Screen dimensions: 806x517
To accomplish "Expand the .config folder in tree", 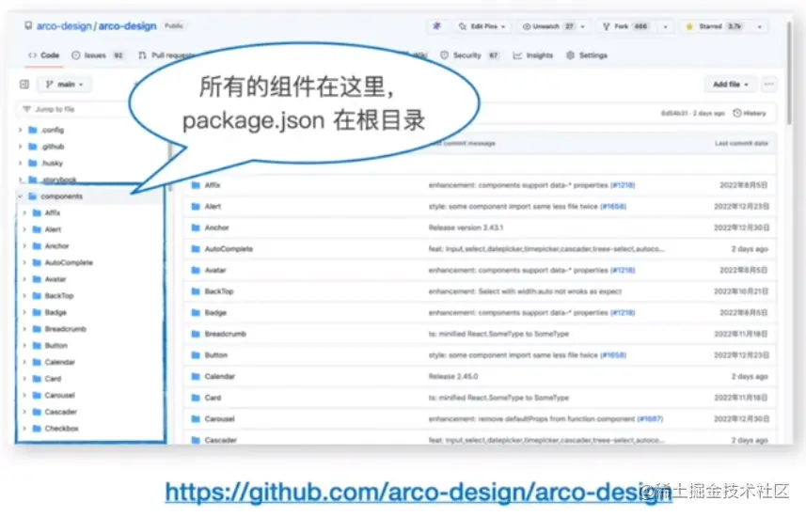I will click(x=20, y=130).
